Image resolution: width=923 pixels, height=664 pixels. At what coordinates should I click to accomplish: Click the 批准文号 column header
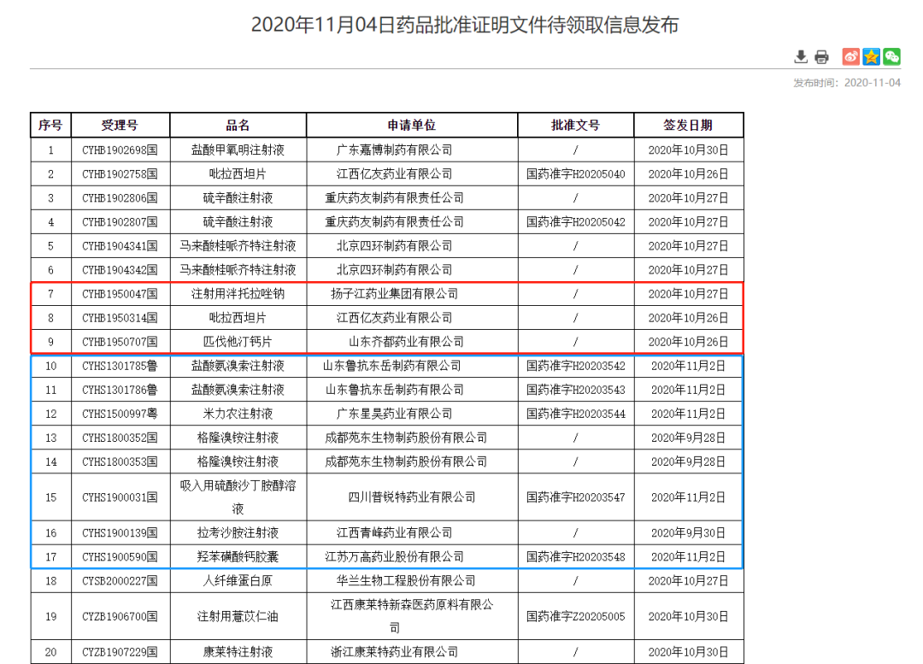coord(576,126)
